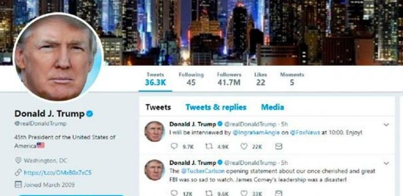The image size is (403, 196).
Task: Click the large round profile photo
Action: pos(58,57)
